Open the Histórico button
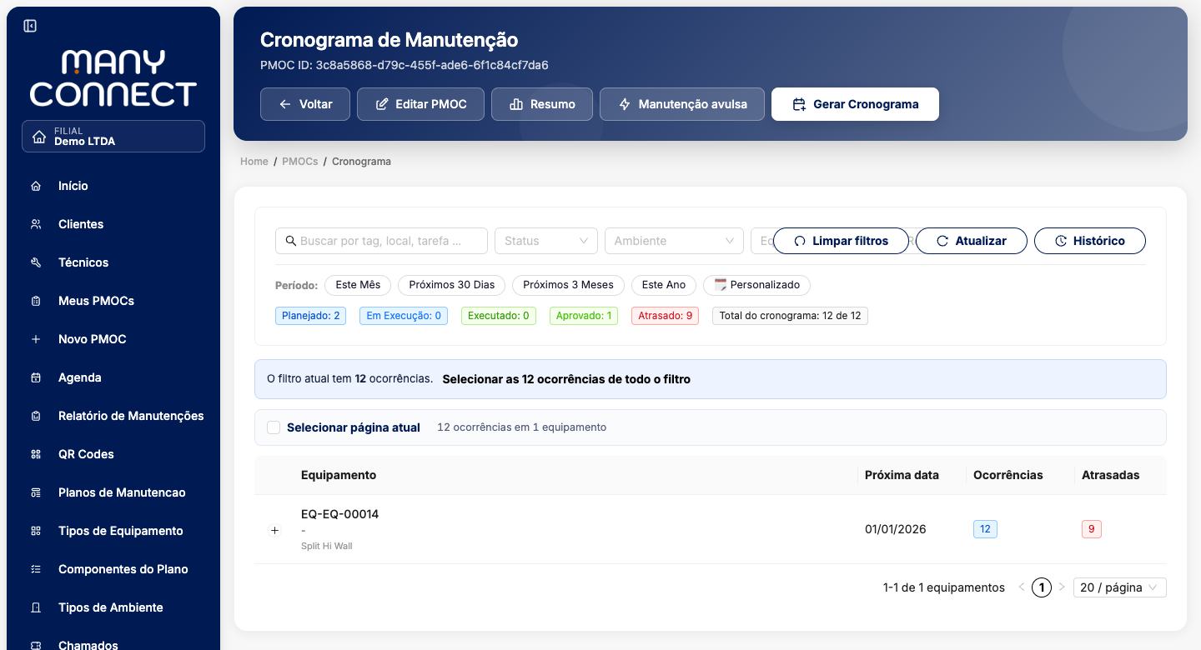 click(x=1090, y=241)
